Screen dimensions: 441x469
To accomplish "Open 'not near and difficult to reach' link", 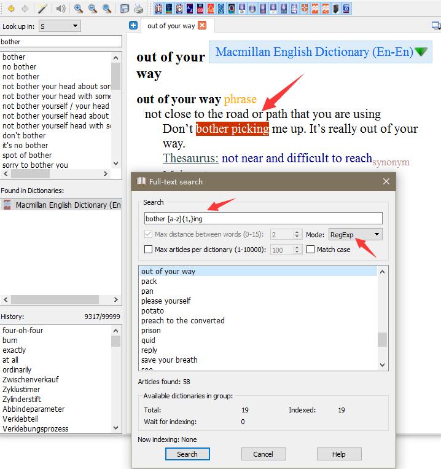I will pyautogui.click(x=297, y=158).
